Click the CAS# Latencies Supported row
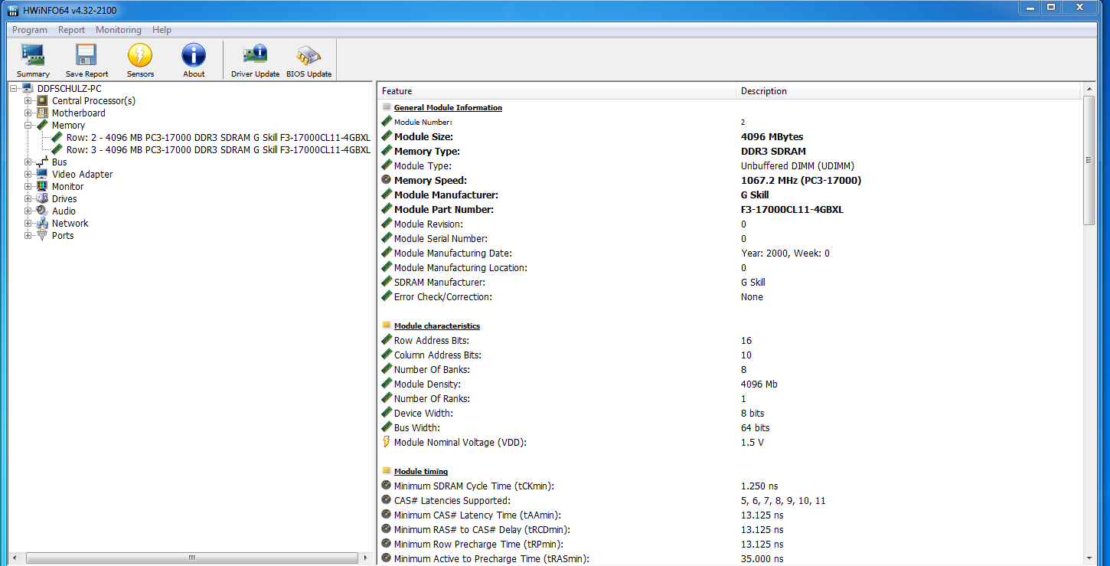 coord(731,501)
